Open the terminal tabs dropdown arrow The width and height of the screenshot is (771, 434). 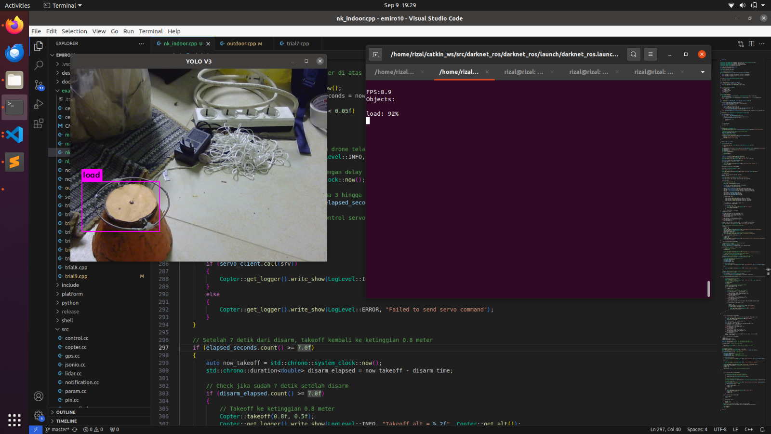coord(703,72)
